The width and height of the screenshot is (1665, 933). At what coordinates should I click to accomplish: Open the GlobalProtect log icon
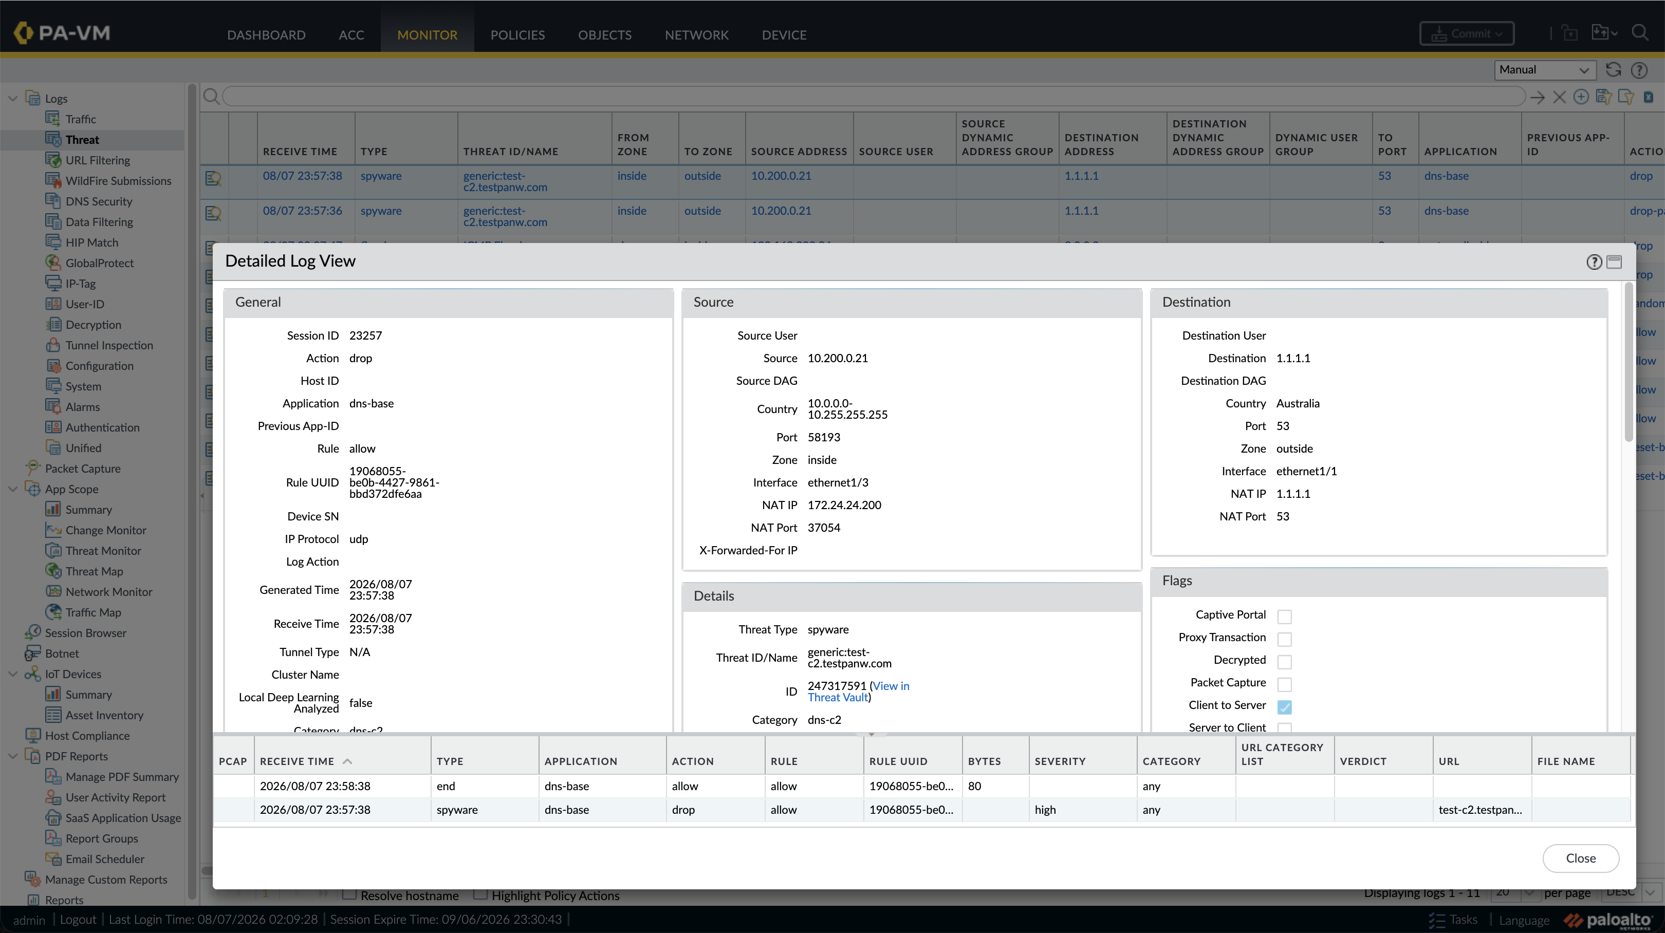click(53, 263)
